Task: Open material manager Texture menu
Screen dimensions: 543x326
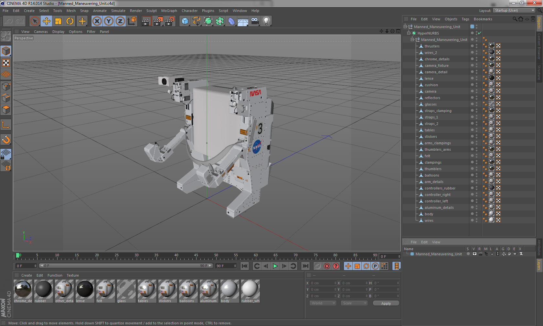Action: coord(73,275)
